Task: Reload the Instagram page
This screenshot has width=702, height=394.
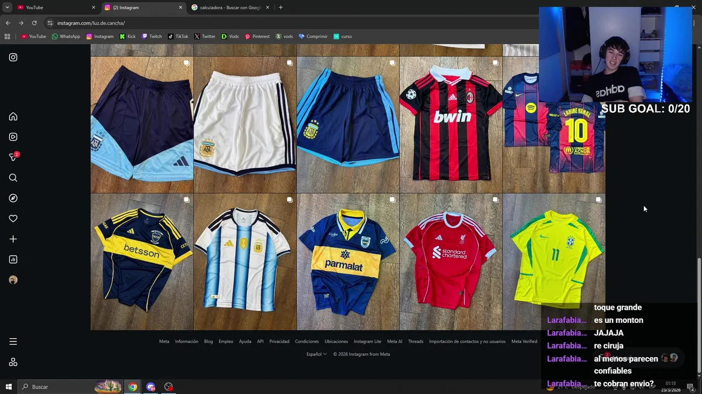Action: (x=34, y=23)
